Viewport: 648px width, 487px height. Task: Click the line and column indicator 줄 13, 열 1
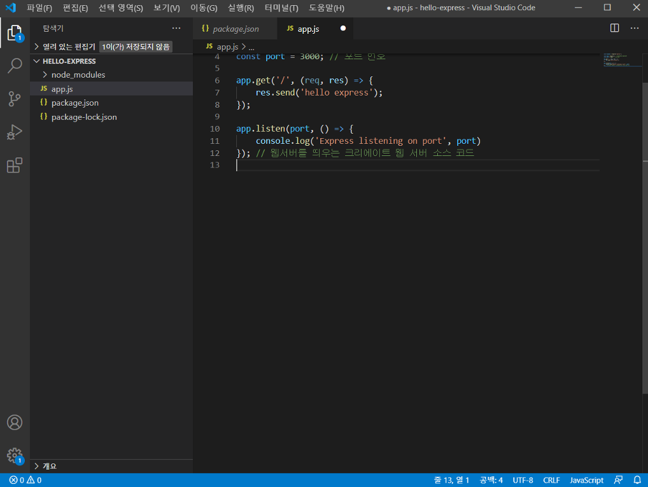click(451, 480)
